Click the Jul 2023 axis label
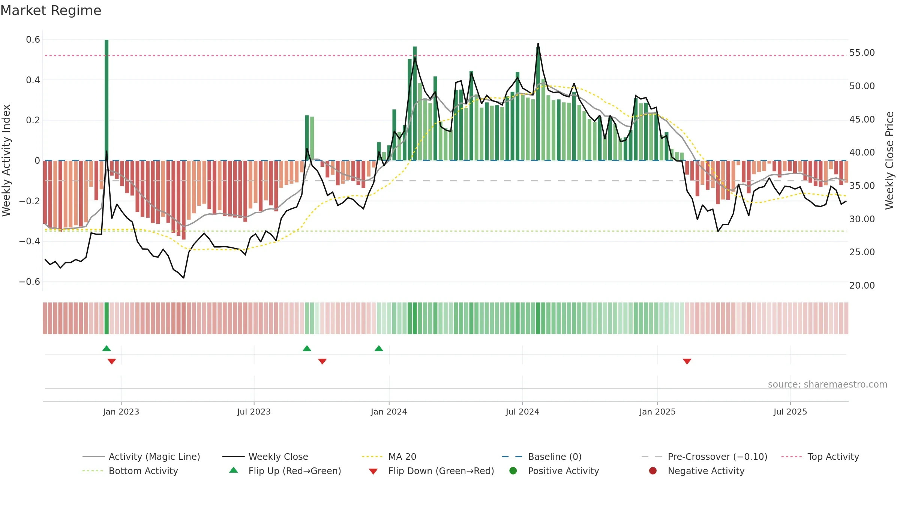 point(254,412)
